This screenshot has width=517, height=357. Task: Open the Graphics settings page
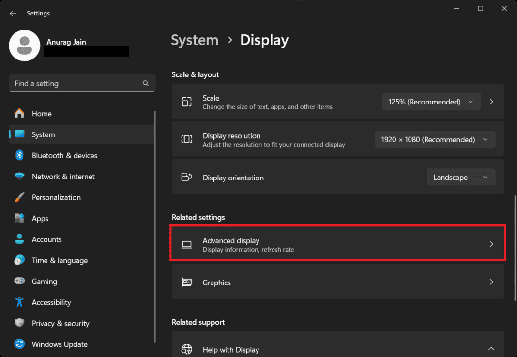click(337, 282)
